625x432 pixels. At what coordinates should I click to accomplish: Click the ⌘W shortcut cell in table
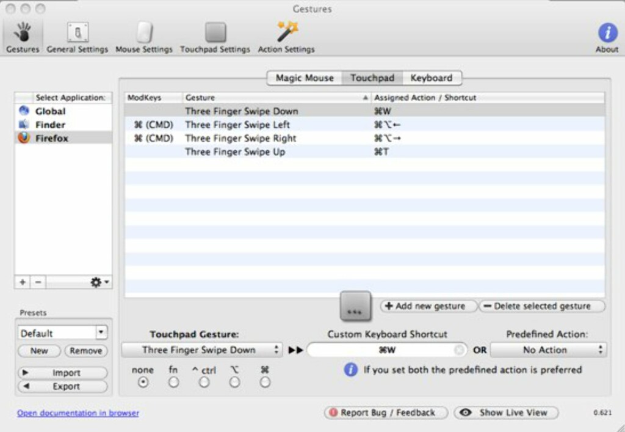(383, 111)
